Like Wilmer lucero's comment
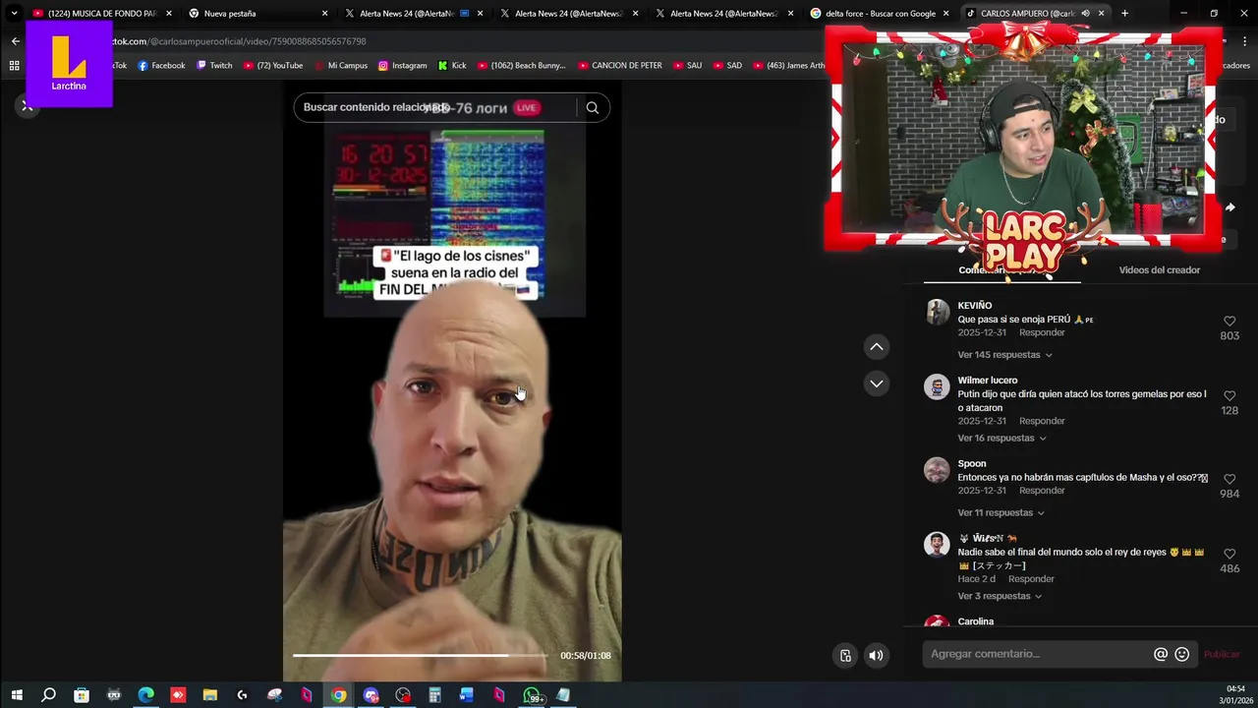Viewport: 1258px width, 708px height. [x=1229, y=396]
